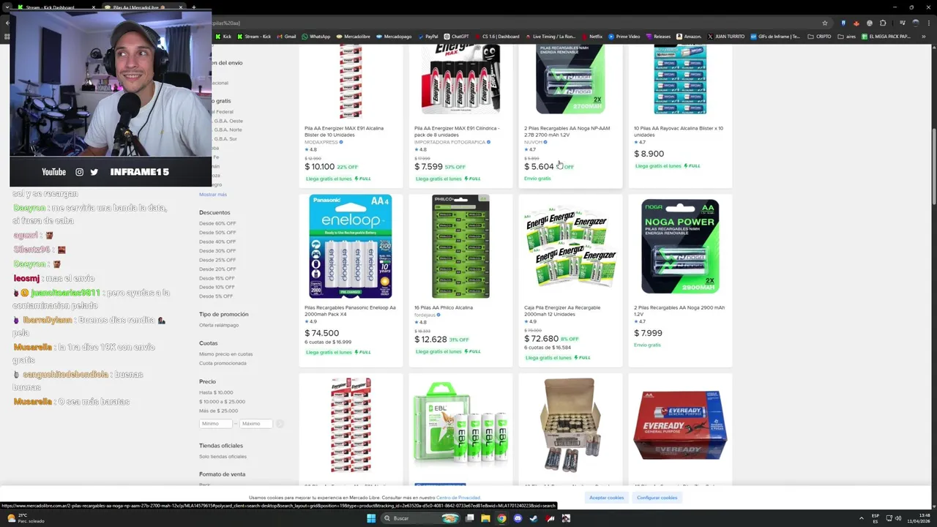937x527 pixels.
Task: Open Steam from the taskbar
Action: point(534,518)
